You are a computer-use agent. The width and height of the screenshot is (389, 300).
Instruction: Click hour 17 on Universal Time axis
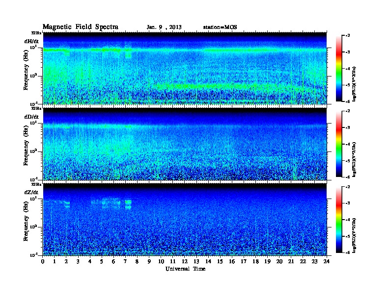[x=244, y=262]
